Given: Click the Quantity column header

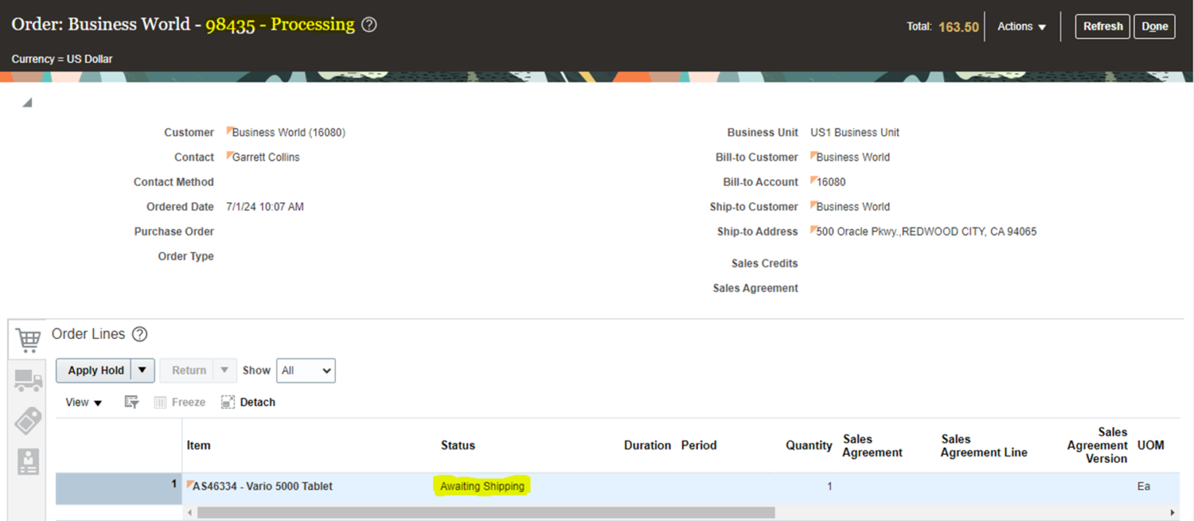Looking at the screenshot, I should (808, 446).
